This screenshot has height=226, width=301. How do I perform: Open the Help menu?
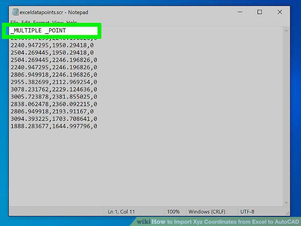[x=72, y=22]
